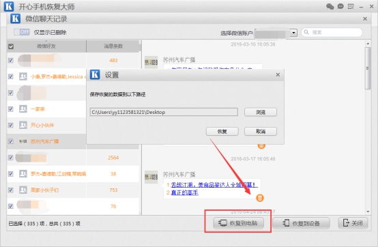Click the avatar of 苏州汽车广播 in friend list

23,141
